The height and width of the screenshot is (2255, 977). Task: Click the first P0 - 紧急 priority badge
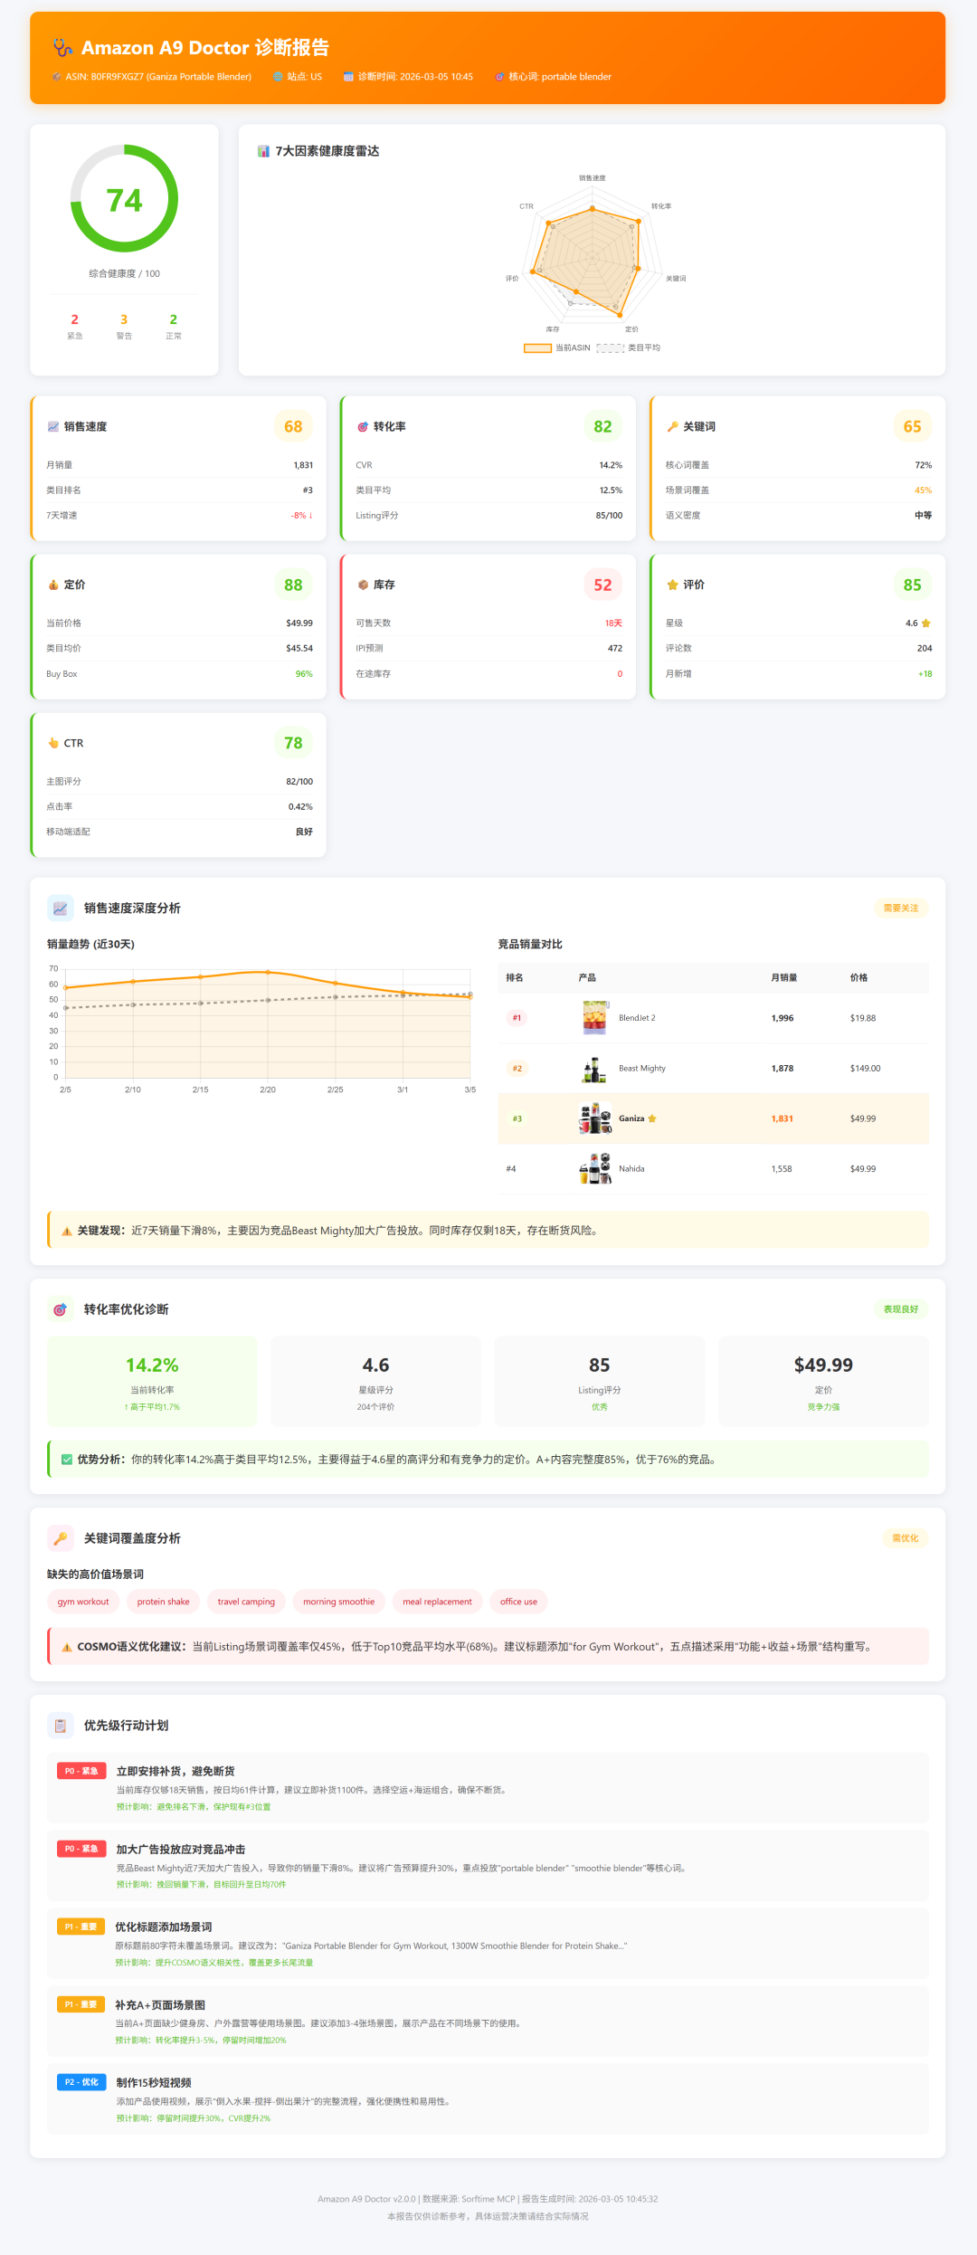tap(81, 1771)
